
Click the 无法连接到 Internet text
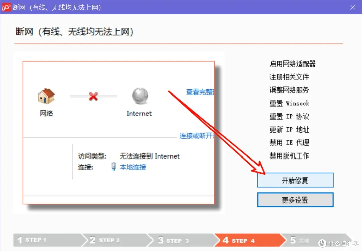tap(149, 156)
